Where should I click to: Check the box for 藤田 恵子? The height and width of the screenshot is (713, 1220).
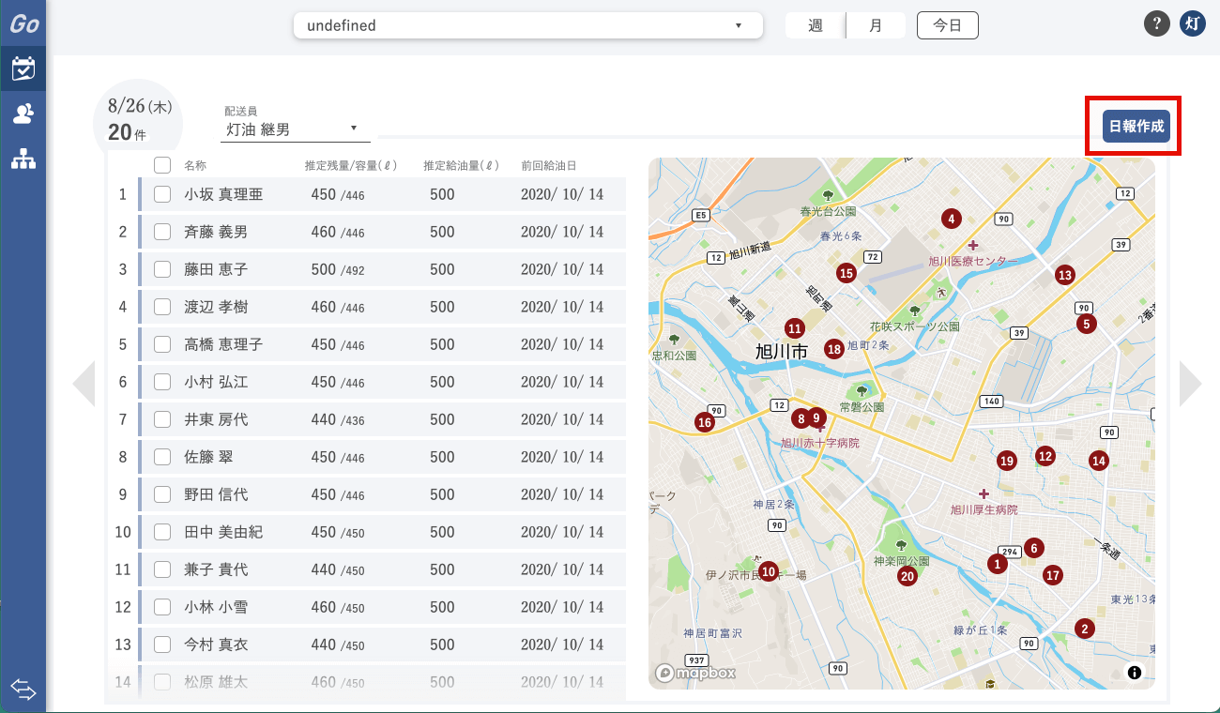[x=162, y=269]
